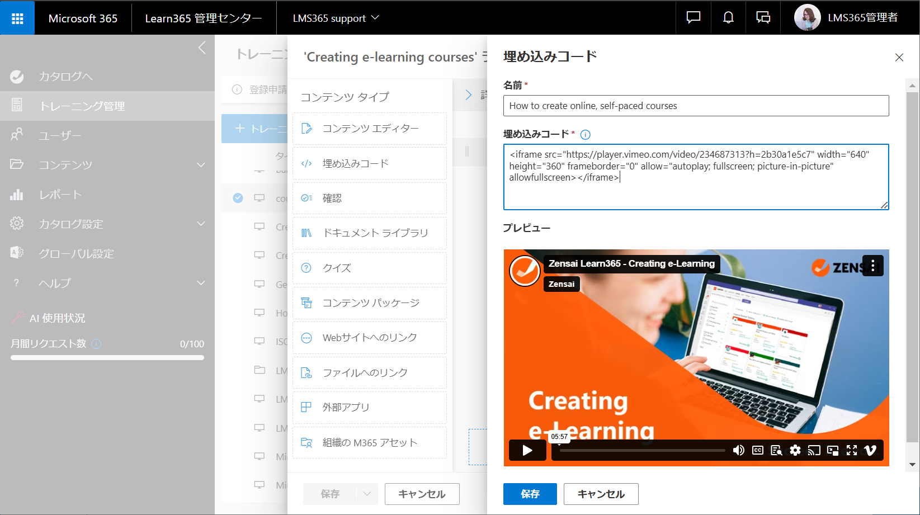The image size is (920, 515).
Task: Open ユーザー in sidebar
Action: pyautogui.click(x=107, y=135)
